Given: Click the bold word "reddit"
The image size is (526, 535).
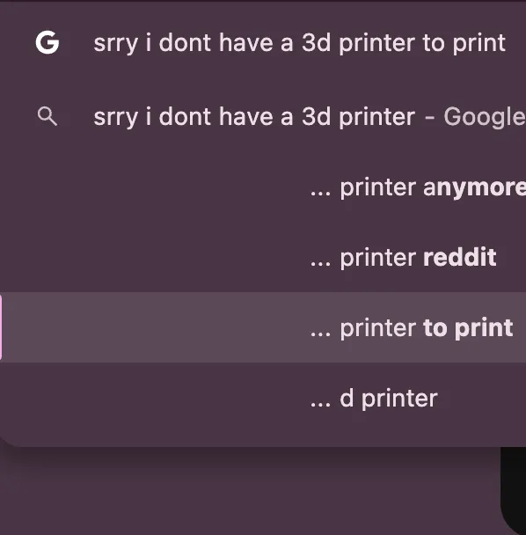Looking at the screenshot, I should [459, 257].
